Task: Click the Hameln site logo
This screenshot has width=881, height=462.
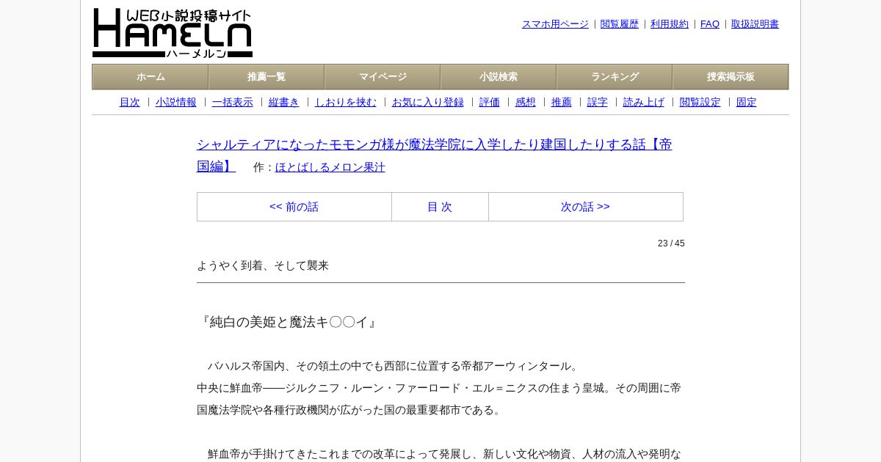Action: 173,33
